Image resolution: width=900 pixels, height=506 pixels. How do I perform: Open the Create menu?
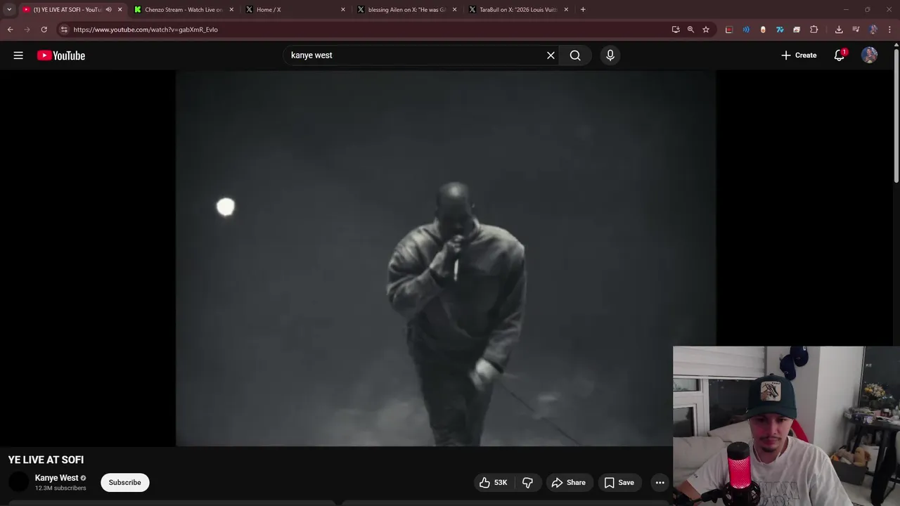(799, 56)
